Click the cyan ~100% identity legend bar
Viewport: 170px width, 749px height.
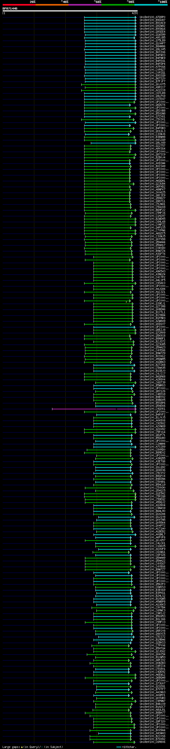(151, 5)
